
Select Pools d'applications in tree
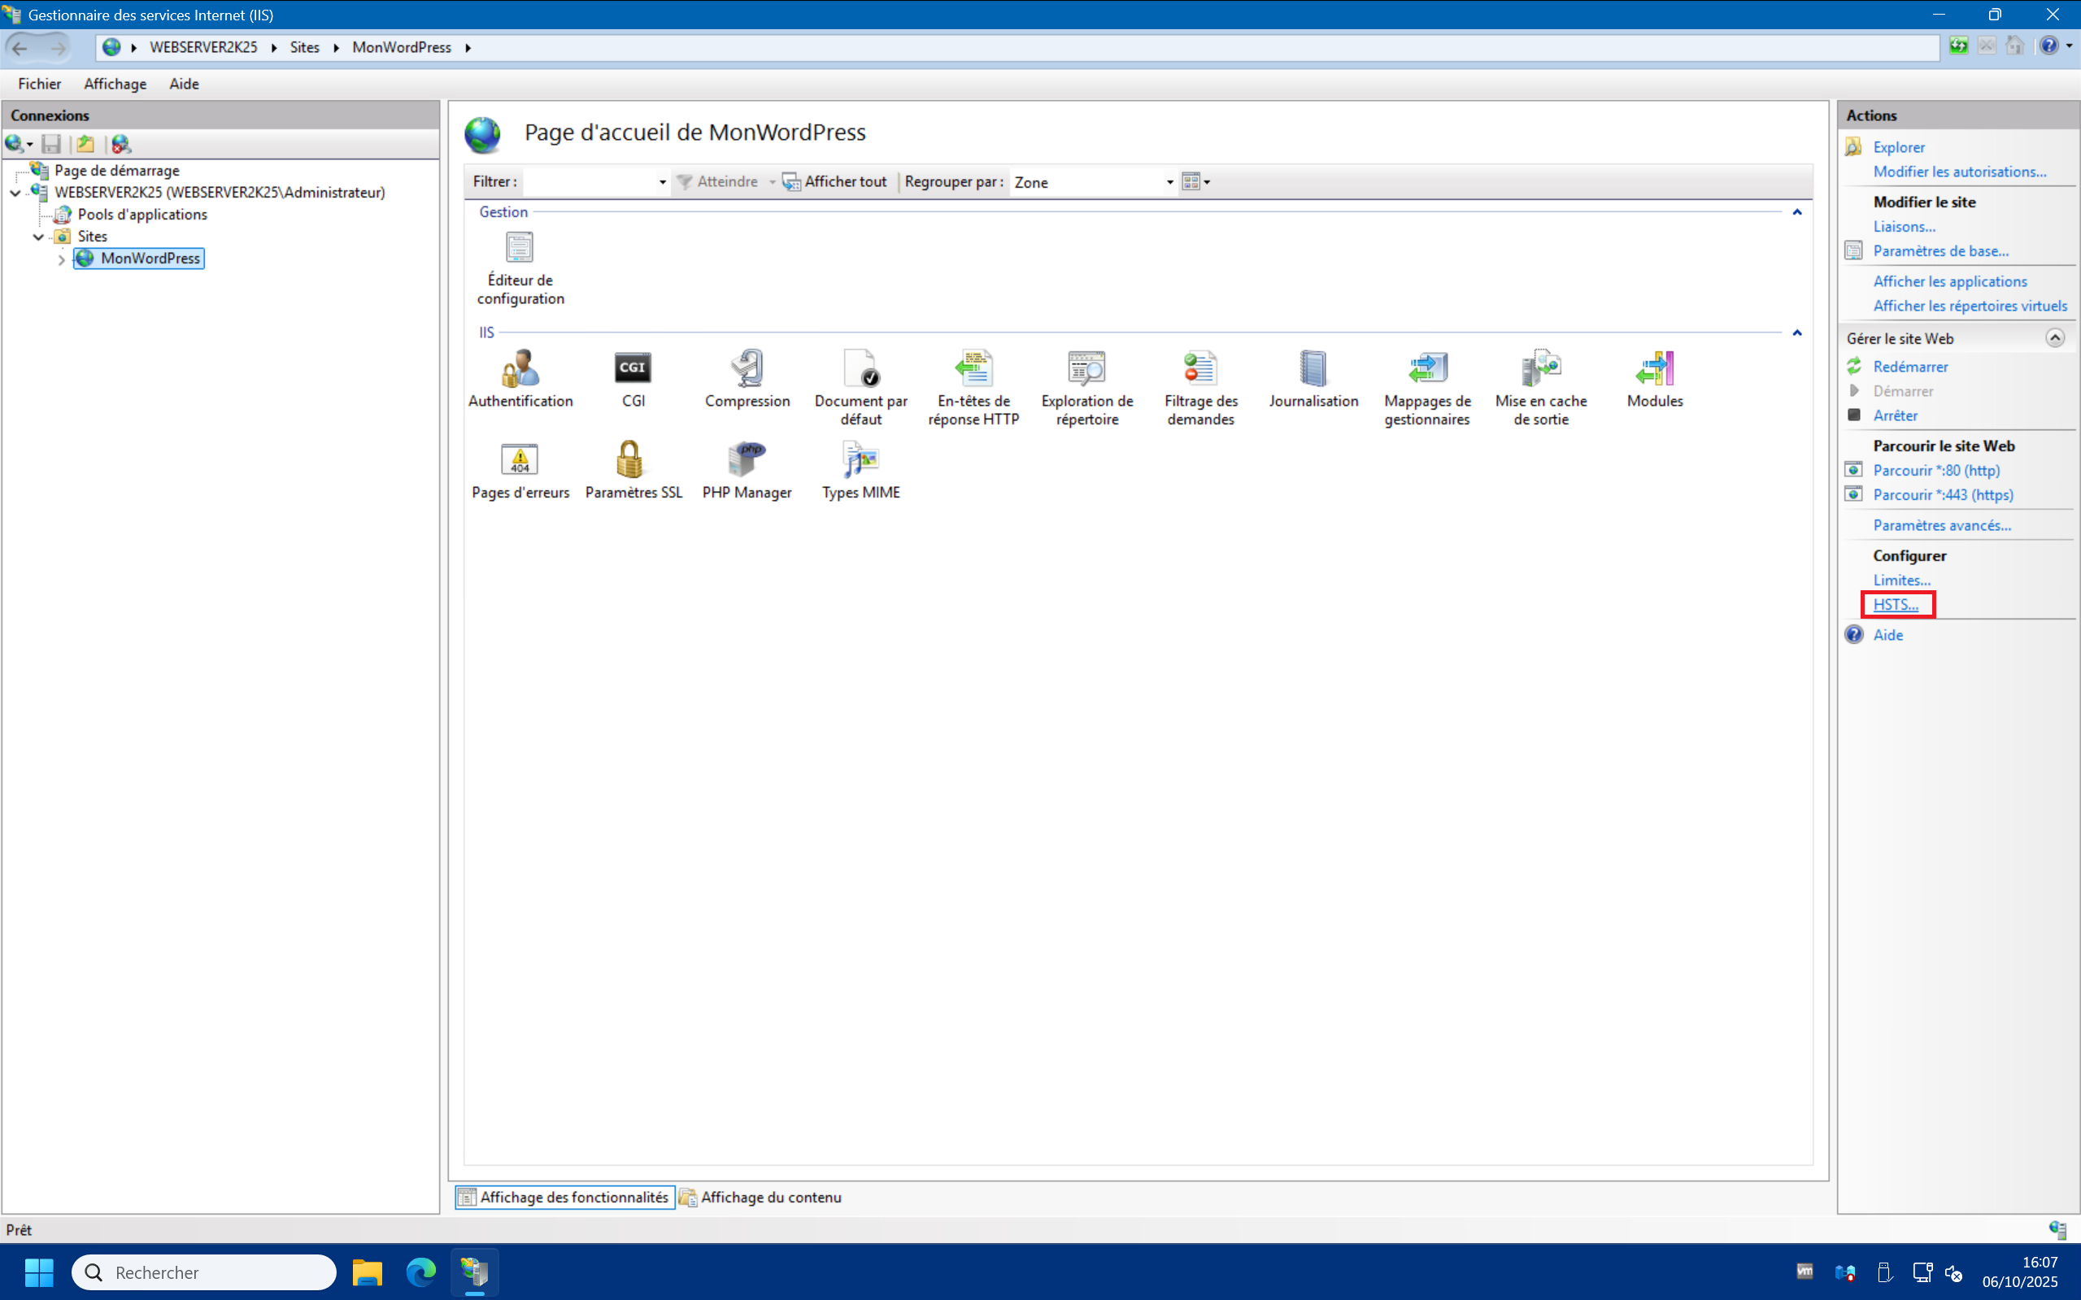coord(141,214)
